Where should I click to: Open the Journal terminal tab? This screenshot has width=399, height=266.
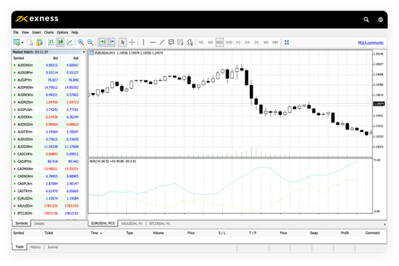click(x=53, y=247)
